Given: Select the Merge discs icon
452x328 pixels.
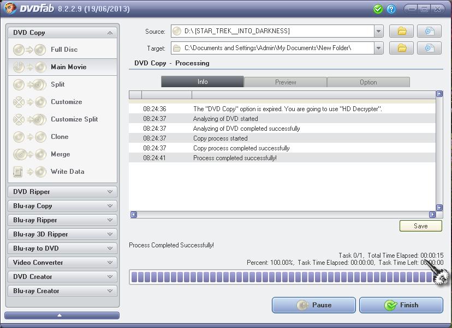Looking at the screenshot, I should pyautogui.click(x=29, y=154).
